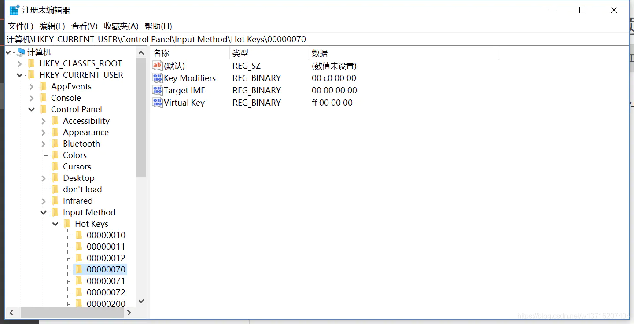The image size is (634, 324).
Task: Collapse the HKEY_CURRENT_USER branch
Action: (19, 75)
